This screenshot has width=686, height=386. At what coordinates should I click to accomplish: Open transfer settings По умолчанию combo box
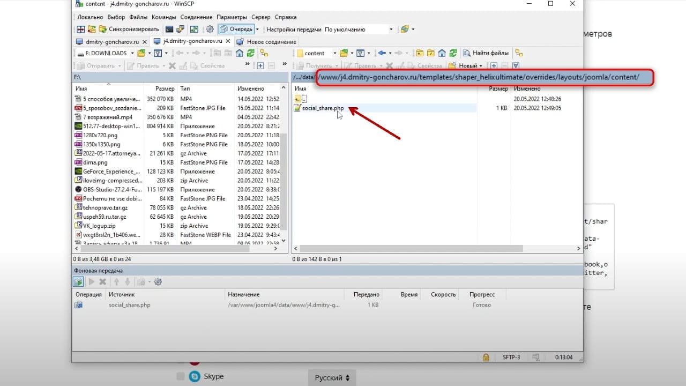359,29
